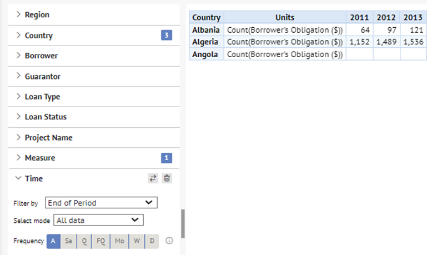The width and height of the screenshot is (427, 255).
Task: Click the Country selection count badge
Action: coord(167,35)
